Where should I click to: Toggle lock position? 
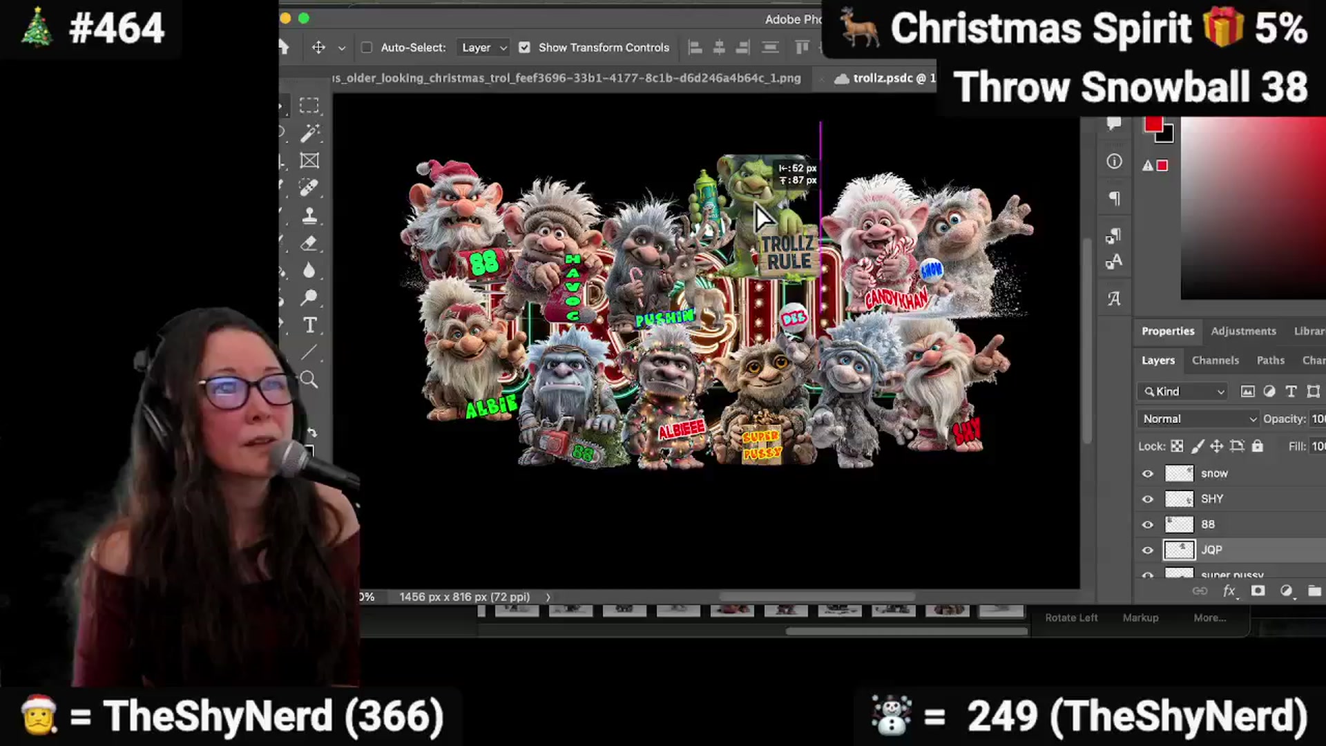(x=1217, y=446)
